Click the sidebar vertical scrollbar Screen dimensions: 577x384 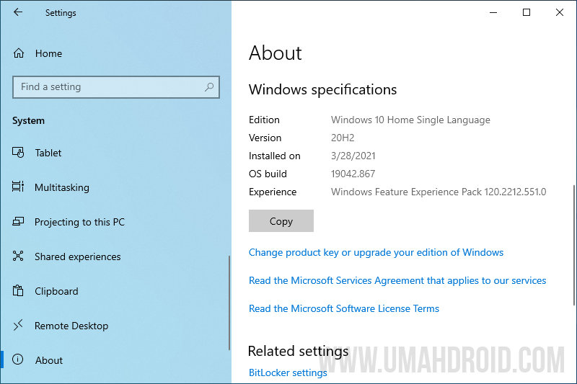[229, 303]
